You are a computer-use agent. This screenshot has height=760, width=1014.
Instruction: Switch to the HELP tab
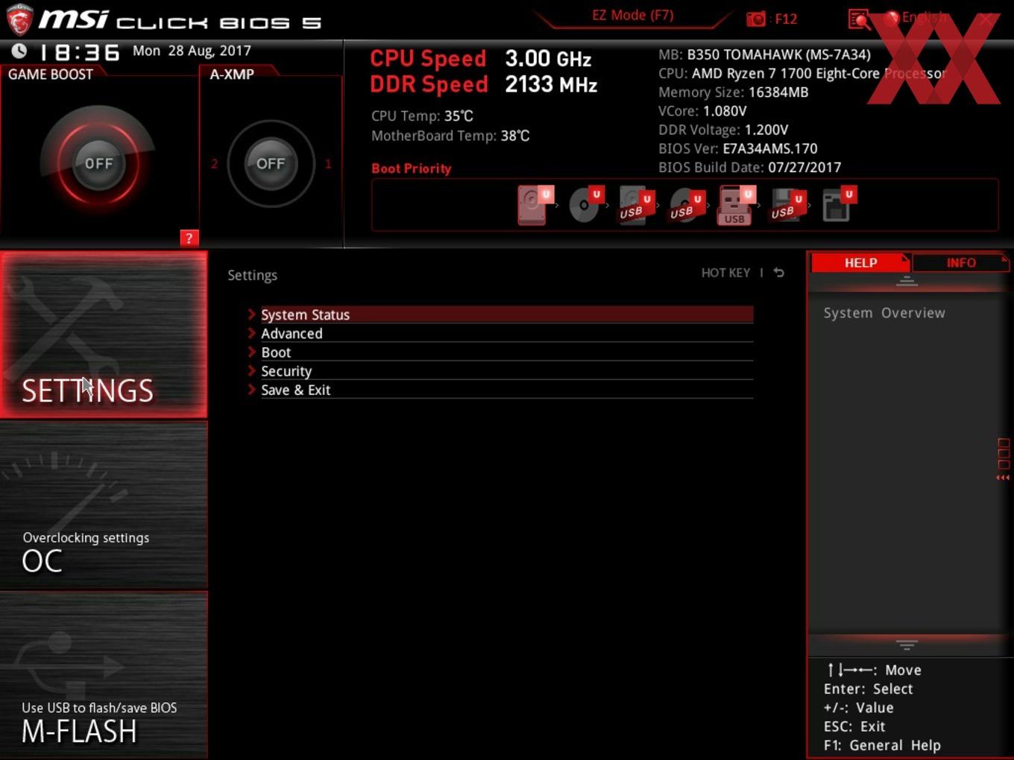(x=860, y=262)
